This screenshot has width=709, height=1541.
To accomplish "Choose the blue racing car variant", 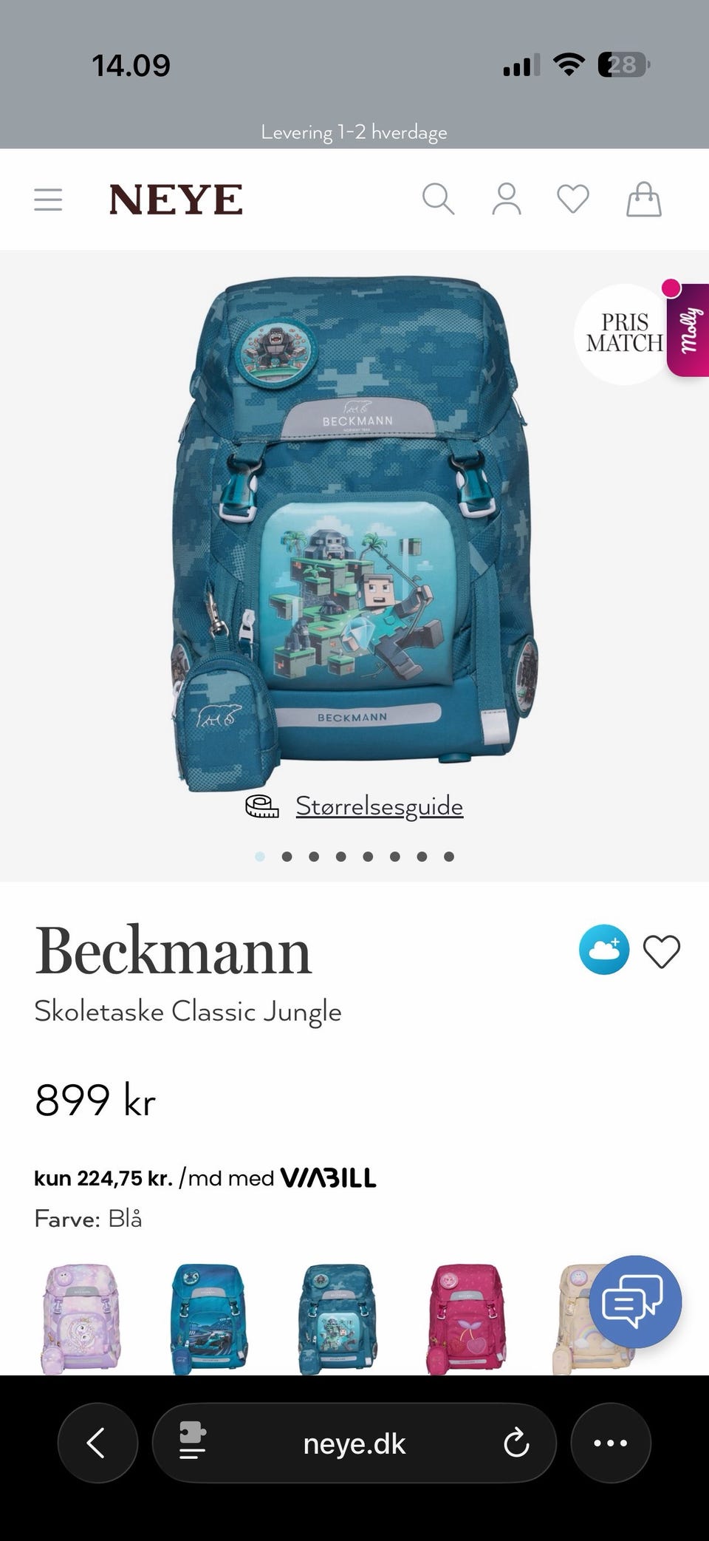I will 210,1319.
